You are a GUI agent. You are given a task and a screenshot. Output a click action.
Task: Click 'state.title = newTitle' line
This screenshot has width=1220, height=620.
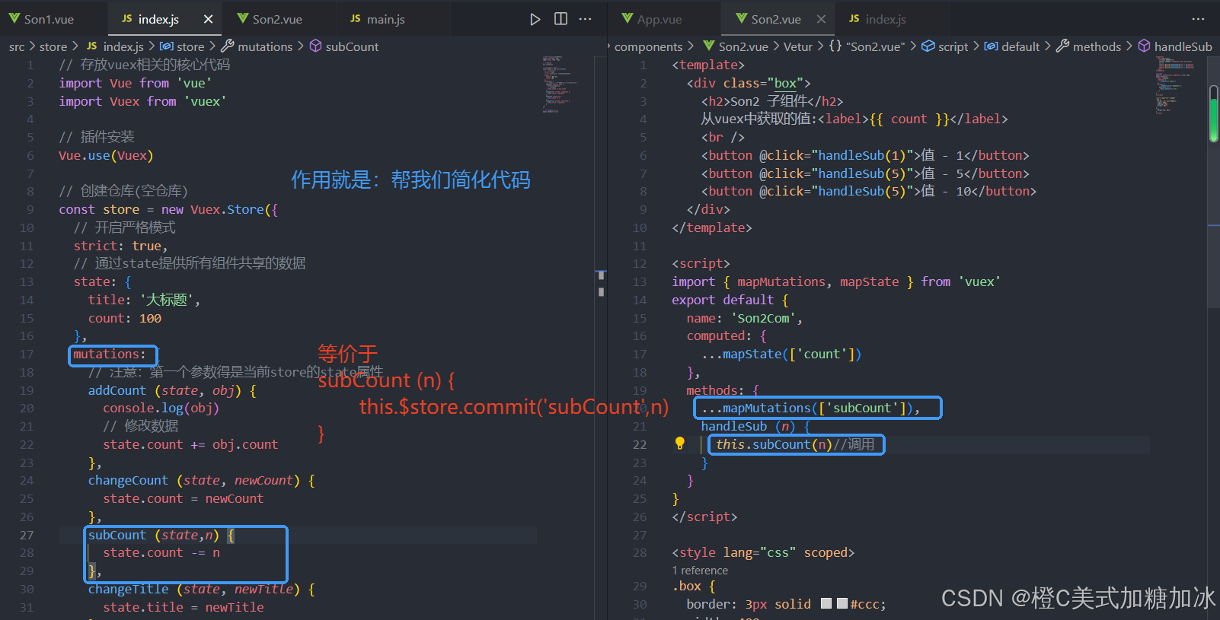coord(184,607)
